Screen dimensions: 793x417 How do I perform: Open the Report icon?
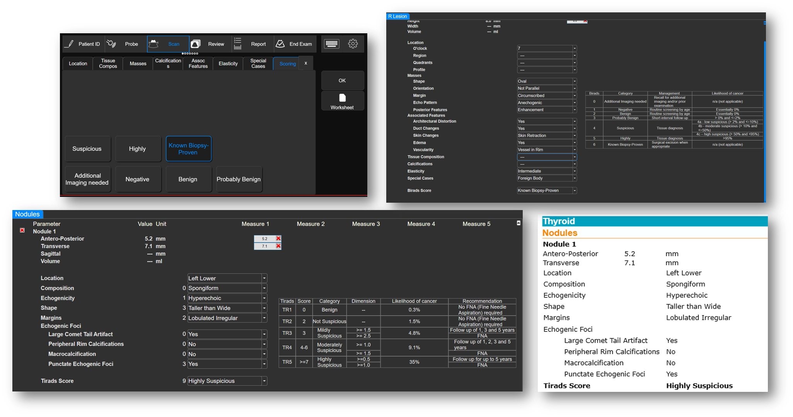[238, 44]
